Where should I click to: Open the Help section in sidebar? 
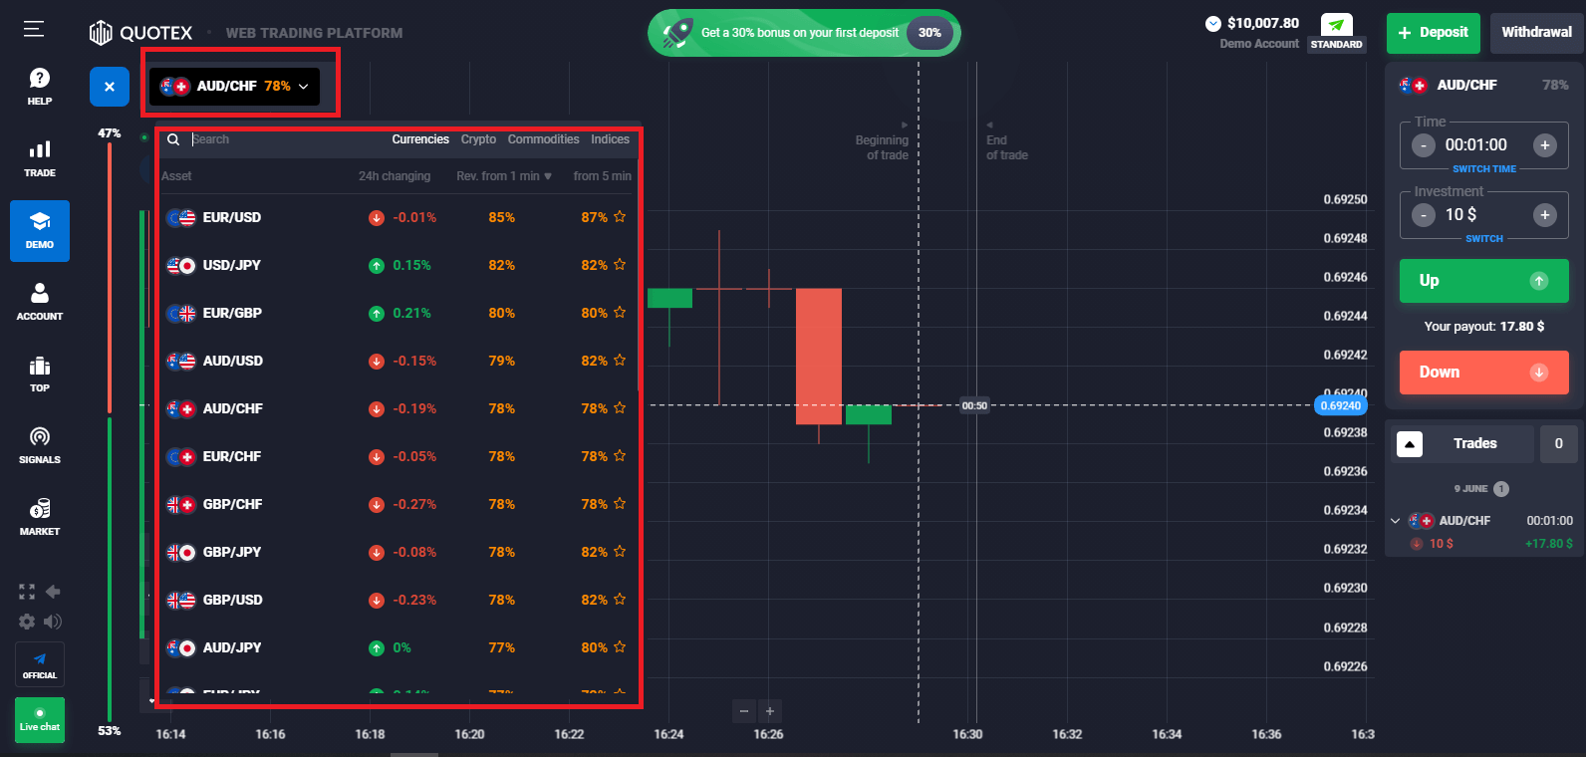(40, 87)
